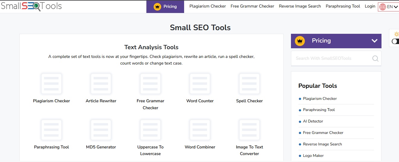Open Pricing in the top navigation

[165, 6]
